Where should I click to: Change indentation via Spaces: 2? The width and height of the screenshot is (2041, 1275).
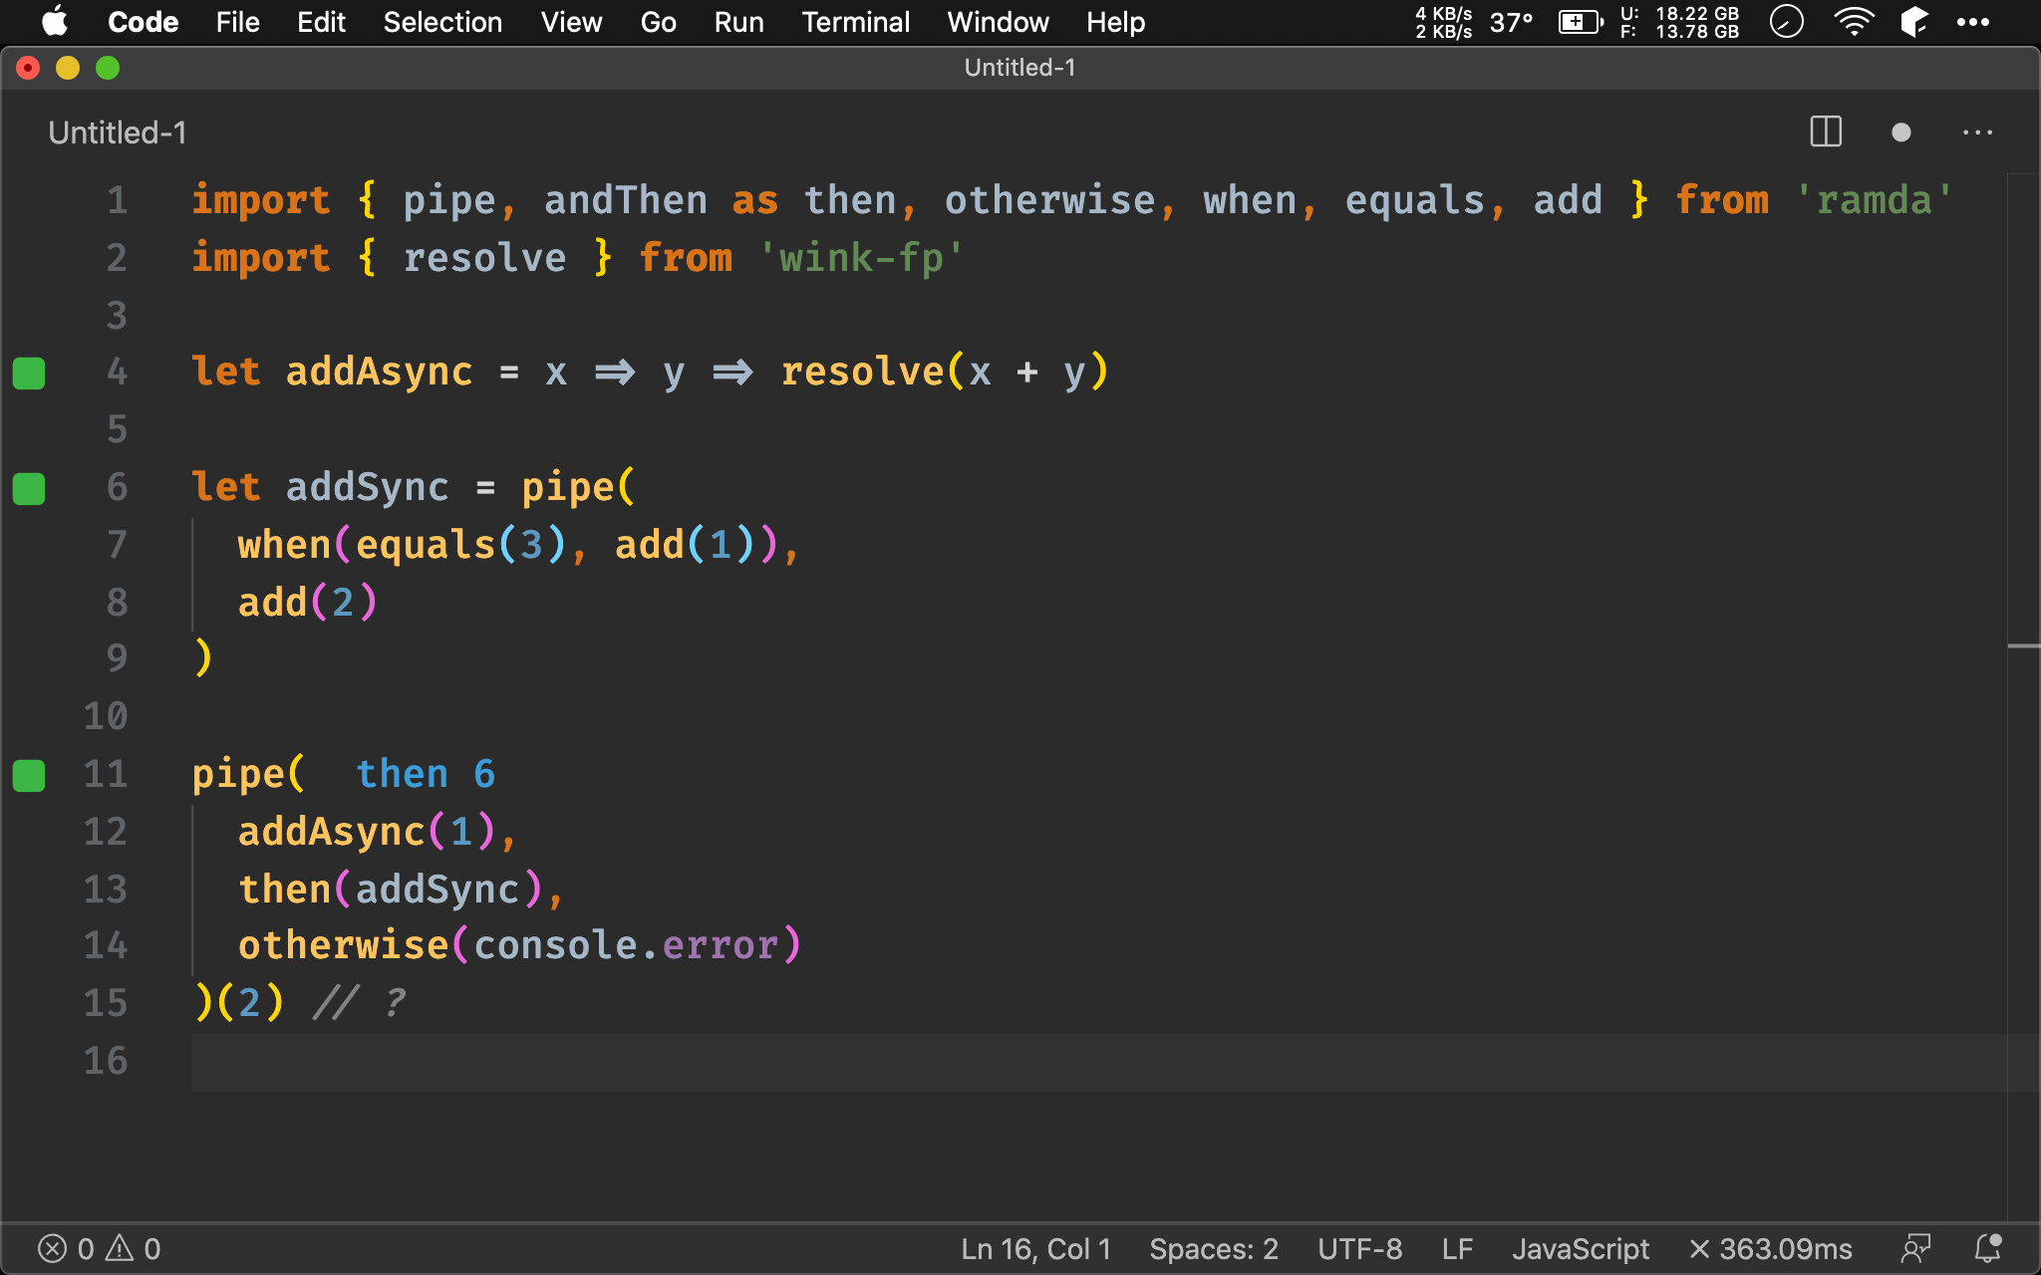[x=1213, y=1249]
